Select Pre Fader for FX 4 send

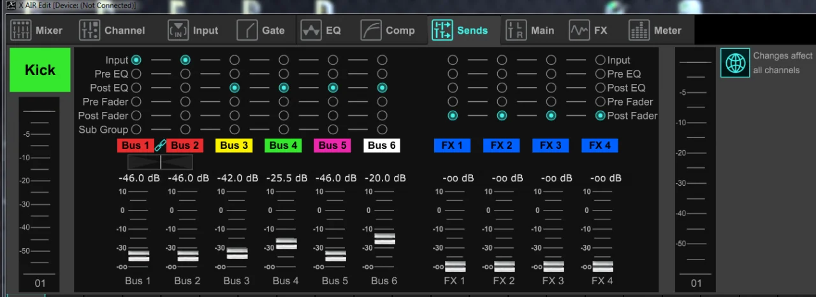click(600, 102)
